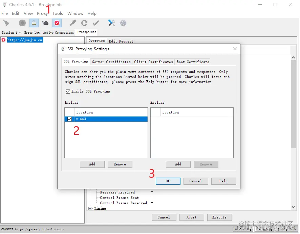Toggle the Record button in toolbar
Viewport: 300px width, 234px height.
click(x=22, y=23)
